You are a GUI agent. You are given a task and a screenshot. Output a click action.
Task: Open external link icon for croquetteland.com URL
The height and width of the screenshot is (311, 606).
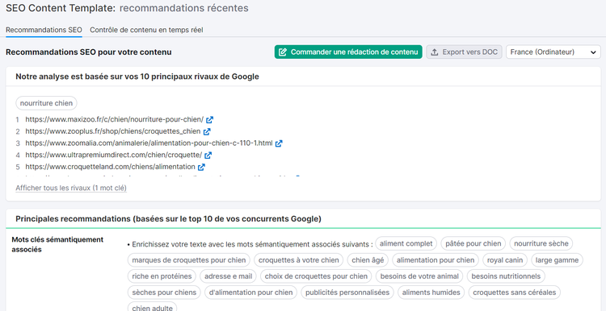point(201,168)
